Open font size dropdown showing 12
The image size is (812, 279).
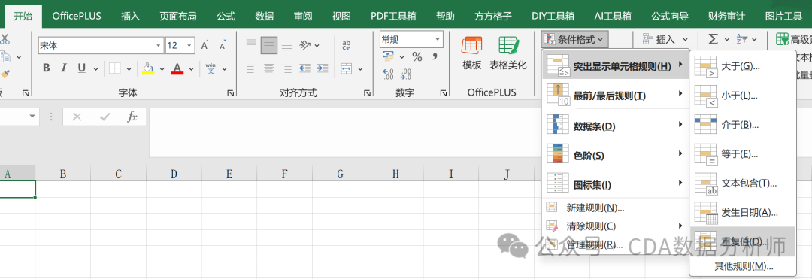pyautogui.click(x=189, y=46)
